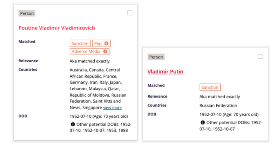This screenshot has height=146, width=280.
Task: Open Poutine Vladimir Vladimirovich profile link
Action: (57, 28)
